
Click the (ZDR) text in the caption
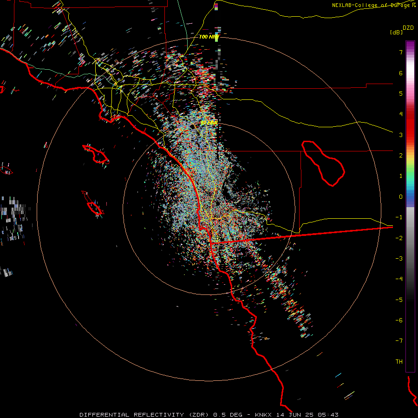pos(200,415)
